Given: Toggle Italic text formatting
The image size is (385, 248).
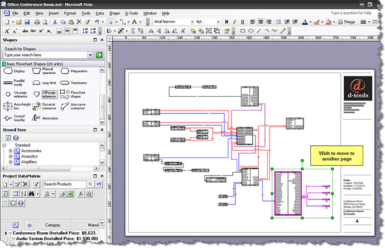Looking at the screenshot, I should coord(234,22).
